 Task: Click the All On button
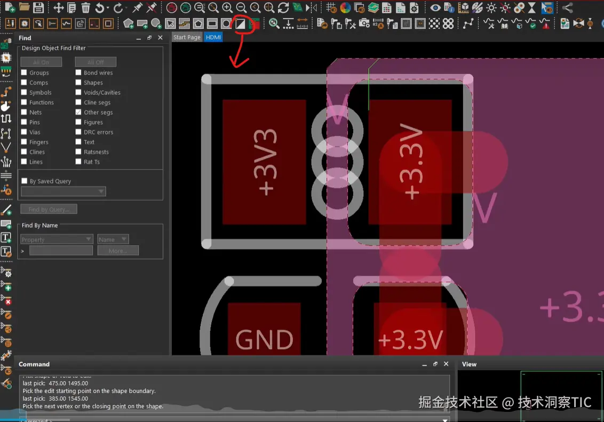click(x=41, y=62)
